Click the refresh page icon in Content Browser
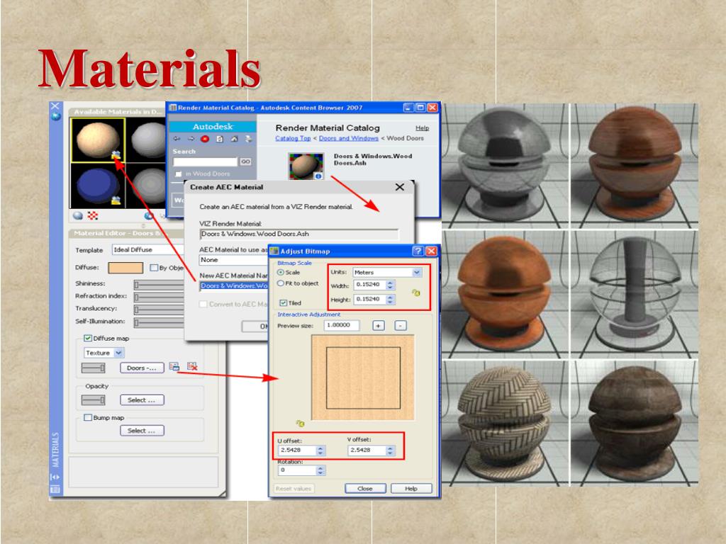 pyautogui.click(x=220, y=139)
